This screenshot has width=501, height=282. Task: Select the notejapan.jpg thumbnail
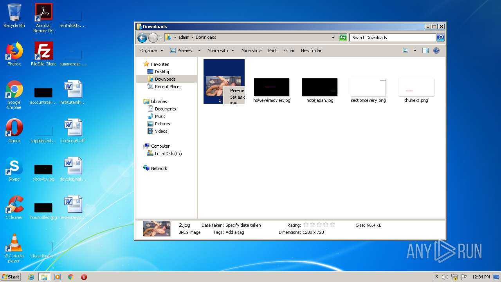coord(320,87)
